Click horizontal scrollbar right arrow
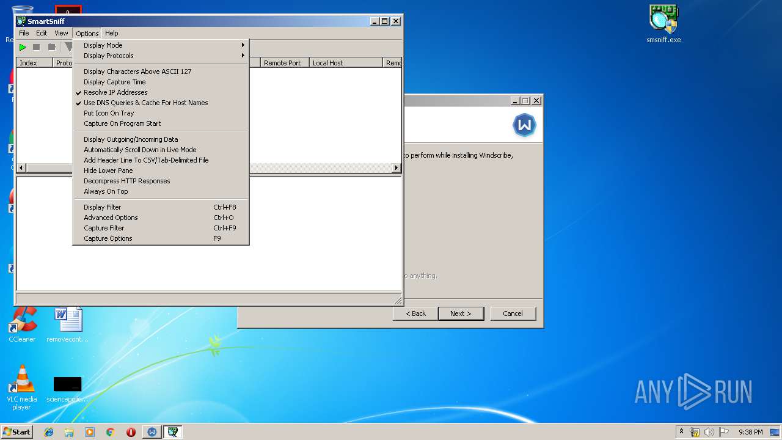This screenshot has height=440, width=782. [396, 167]
